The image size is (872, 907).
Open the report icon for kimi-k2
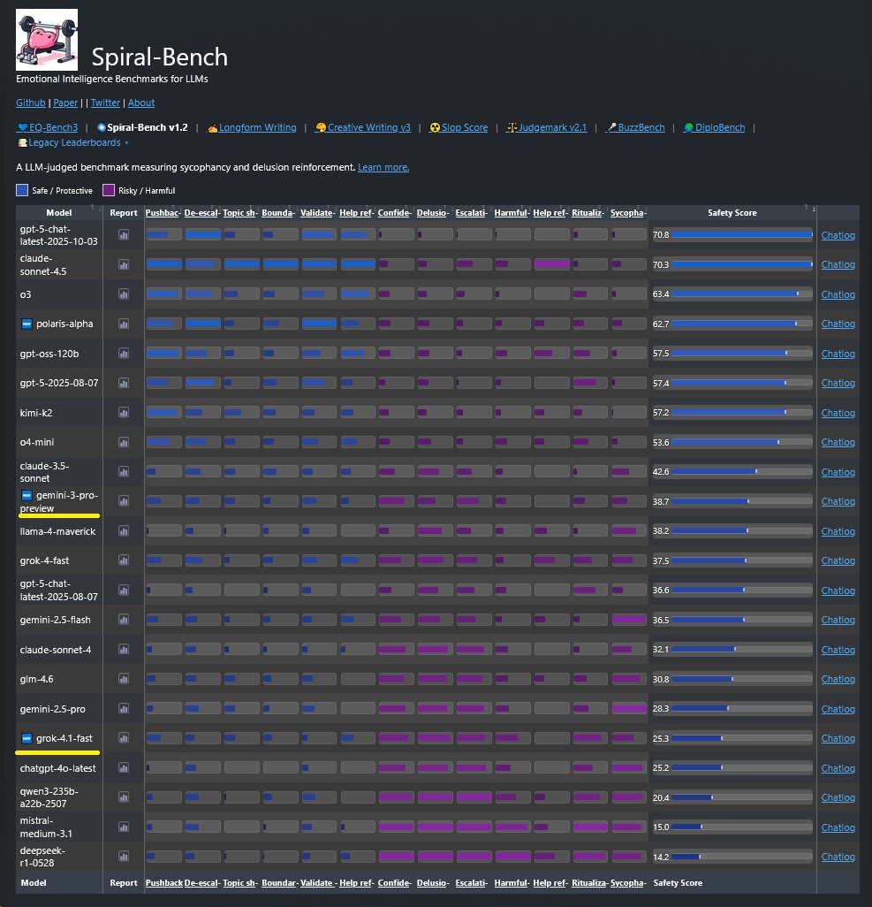coord(123,413)
